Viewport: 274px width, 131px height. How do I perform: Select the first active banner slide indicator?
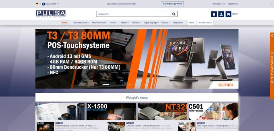[106, 84]
